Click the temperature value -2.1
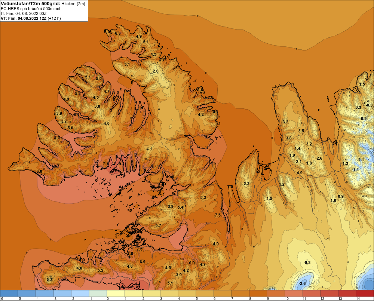The width and height of the screenshot is (374, 301). coord(360,160)
